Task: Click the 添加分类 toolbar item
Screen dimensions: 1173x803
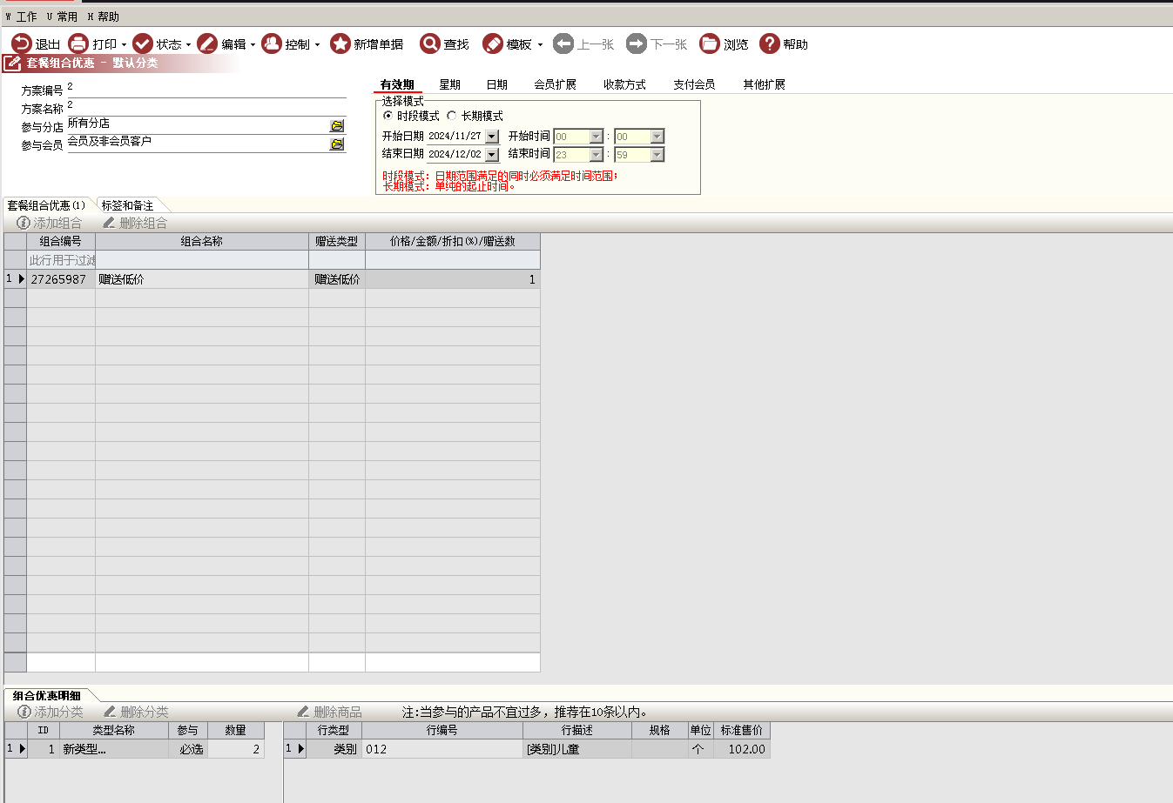Action: [x=51, y=712]
